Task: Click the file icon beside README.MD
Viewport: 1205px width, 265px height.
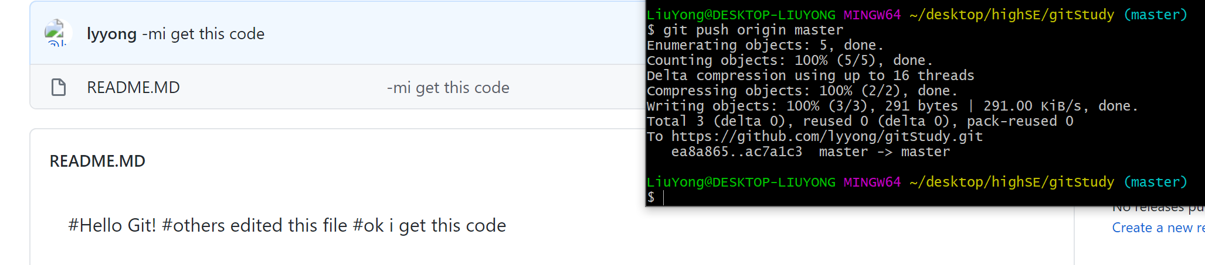Action: pyautogui.click(x=59, y=87)
